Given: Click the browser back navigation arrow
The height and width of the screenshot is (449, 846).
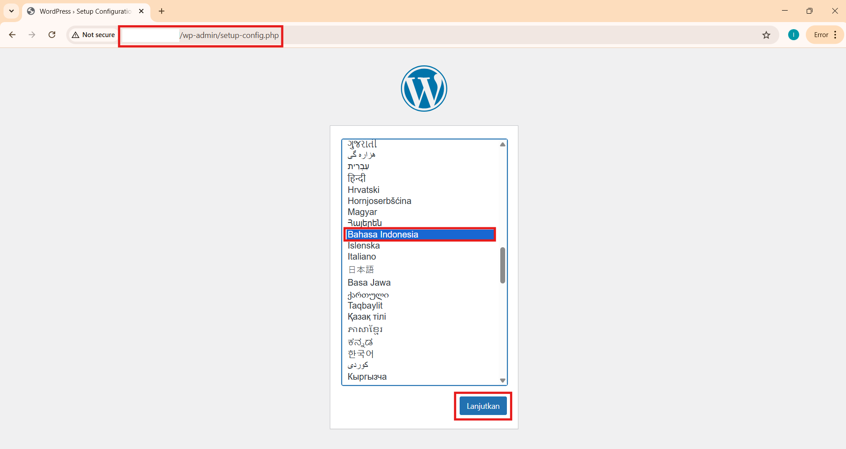Looking at the screenshot, I should pos(12,34).
